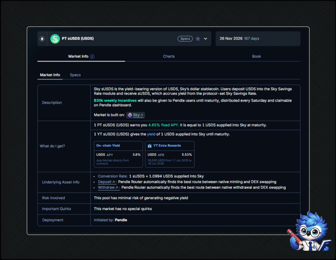
Task: Click the Initiated by: Pendle text
Action: click(x=110, y=220)
